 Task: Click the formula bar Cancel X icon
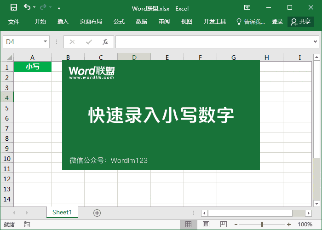pyautogui.click(x=72, y=42)
